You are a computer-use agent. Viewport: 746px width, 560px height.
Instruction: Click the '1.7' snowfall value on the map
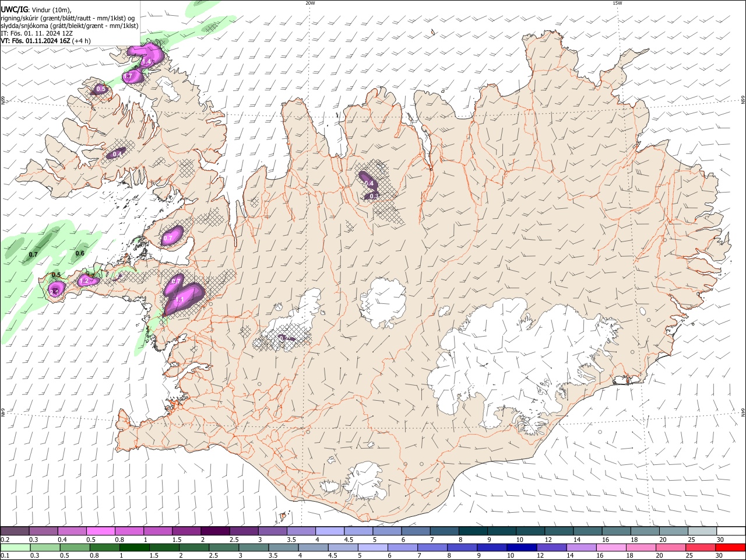(x=128, y=76)
